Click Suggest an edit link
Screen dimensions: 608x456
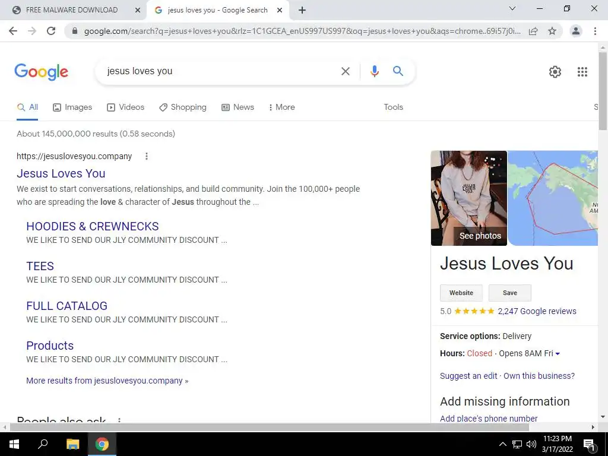[468, 376]
